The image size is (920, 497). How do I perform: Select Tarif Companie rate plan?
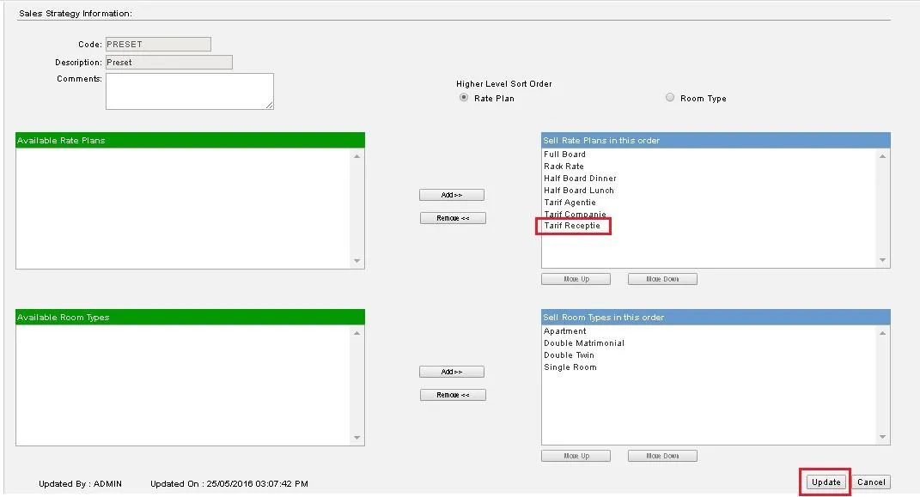[x=575, y=215]
